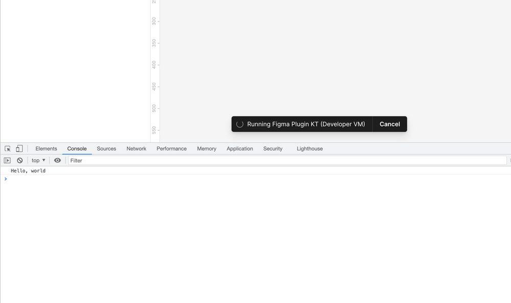Open the console filter levels dropdown
511x303 pixels.
[509, 160]
